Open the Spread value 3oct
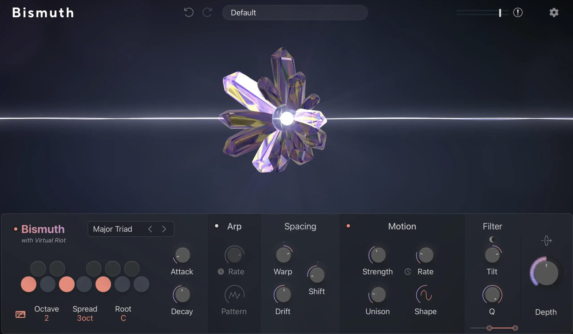 [85, 318]
